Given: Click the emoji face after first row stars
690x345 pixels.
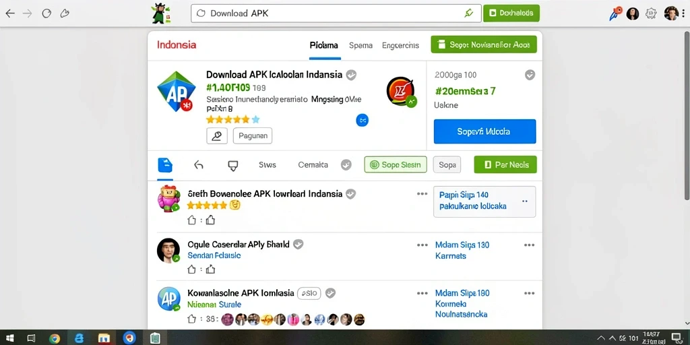Looking at the screenshot, I should pos(235,205).
